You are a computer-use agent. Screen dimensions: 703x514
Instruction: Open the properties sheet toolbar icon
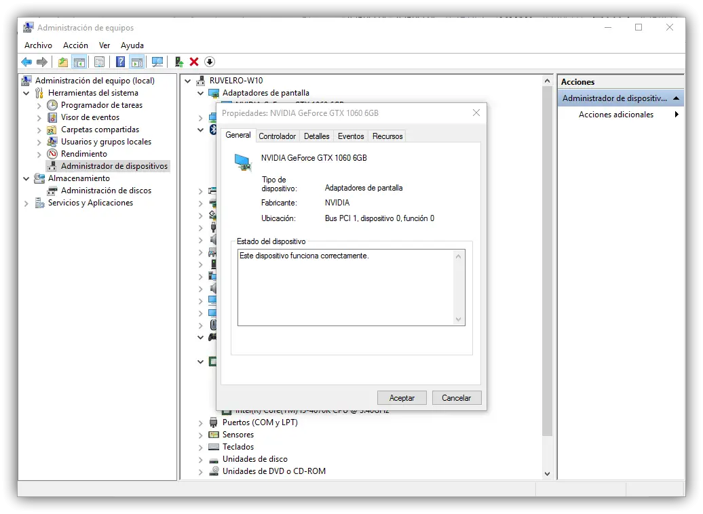coord(100,62)
